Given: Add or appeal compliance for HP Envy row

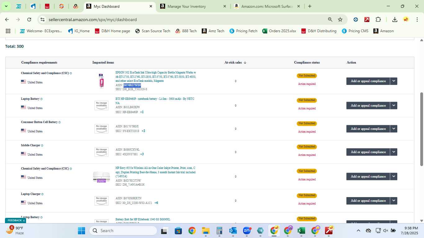Looking at the screenshot, I should click(368, 177).
